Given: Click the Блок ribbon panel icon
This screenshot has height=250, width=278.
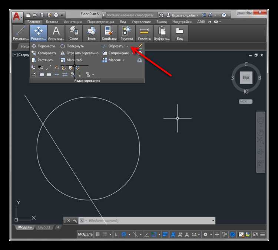Looking at the screenshot, I should coord(92,33).
